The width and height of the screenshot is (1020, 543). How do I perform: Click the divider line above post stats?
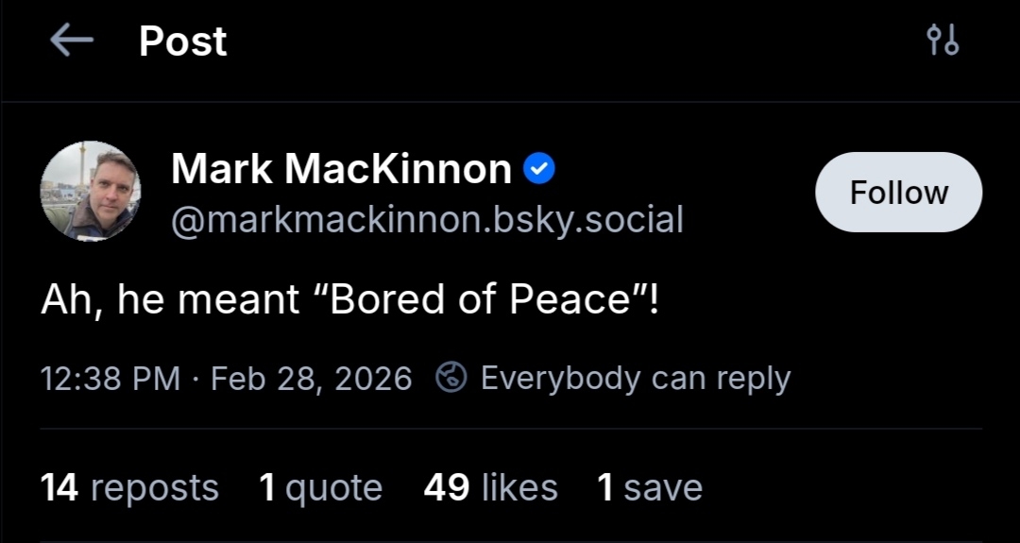[x=510, y=429]
